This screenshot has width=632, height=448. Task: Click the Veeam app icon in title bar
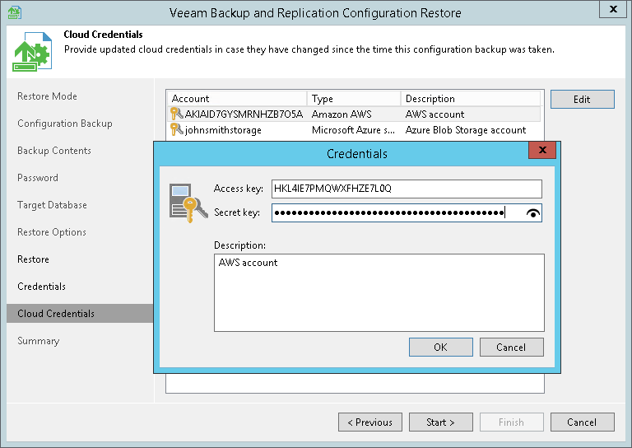(x=13, y=12)
